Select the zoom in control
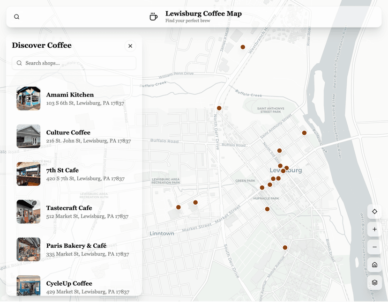388x302 pixels. 374,229
